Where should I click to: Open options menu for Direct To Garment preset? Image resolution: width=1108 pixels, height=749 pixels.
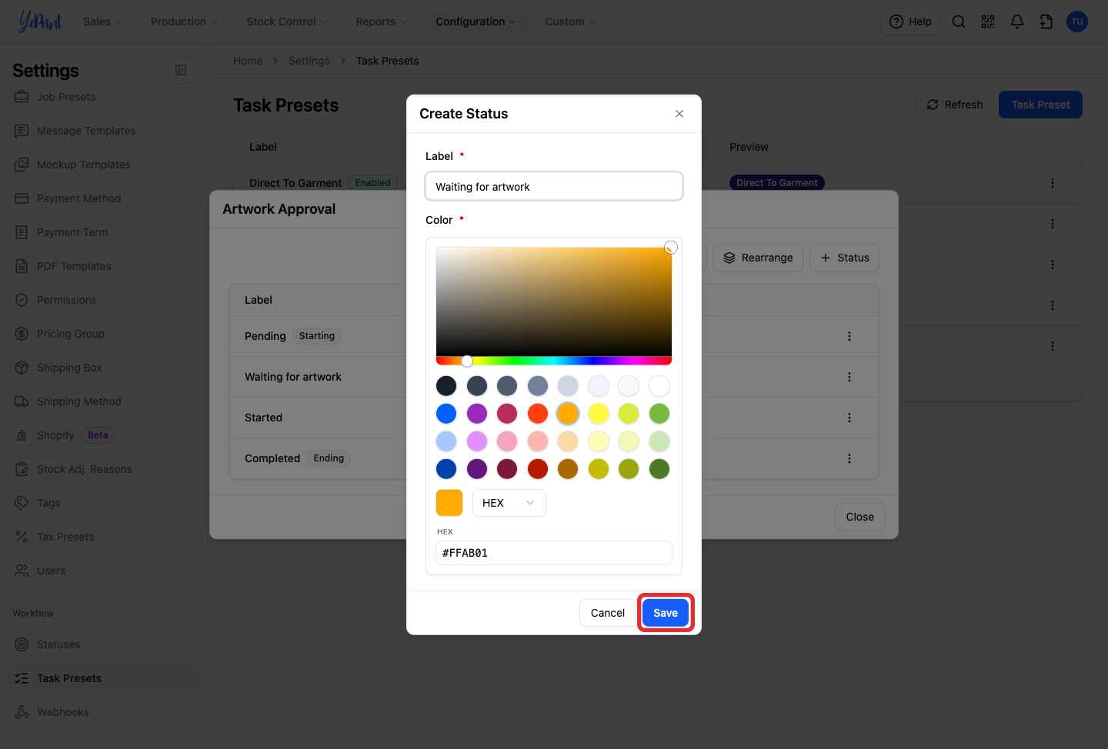[x=1053, y=183]
